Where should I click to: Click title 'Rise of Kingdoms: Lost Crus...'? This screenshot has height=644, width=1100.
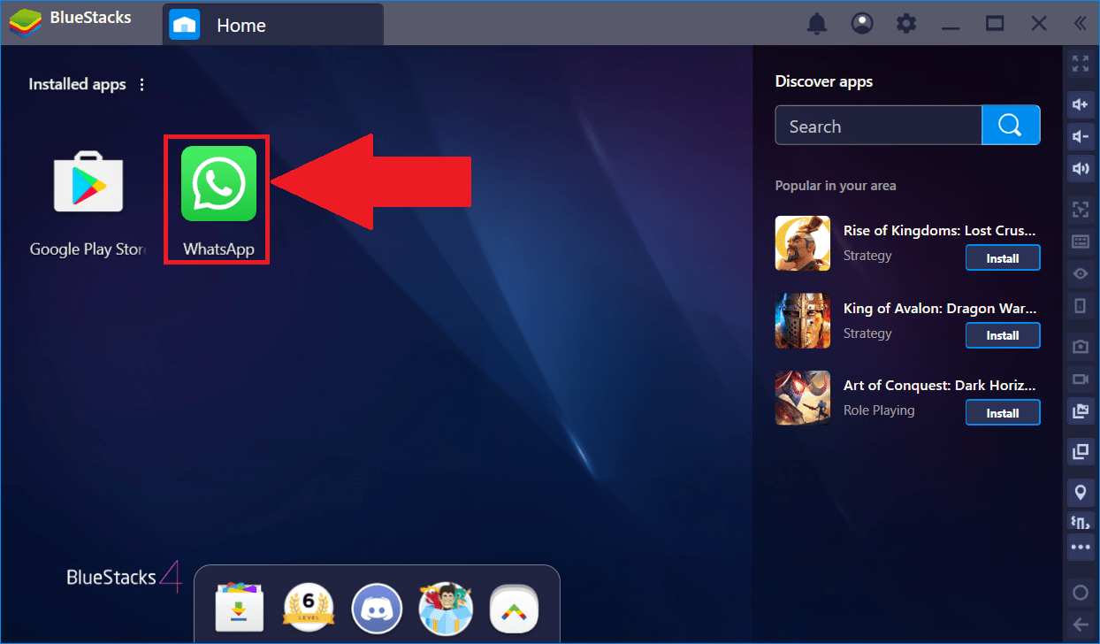pos(939,231)
